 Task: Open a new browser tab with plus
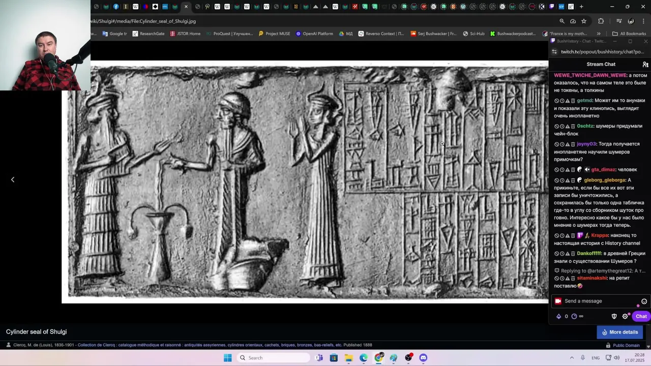(581, 7)
